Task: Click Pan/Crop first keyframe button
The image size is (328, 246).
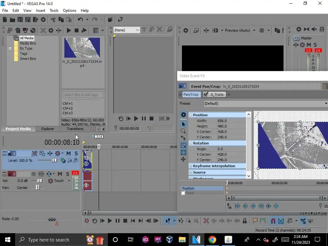Action: point(237,206)
